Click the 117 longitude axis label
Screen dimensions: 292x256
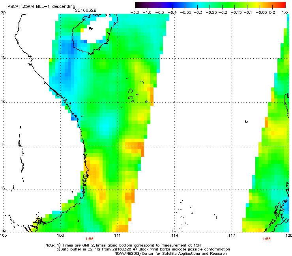(x=232, y=236)
